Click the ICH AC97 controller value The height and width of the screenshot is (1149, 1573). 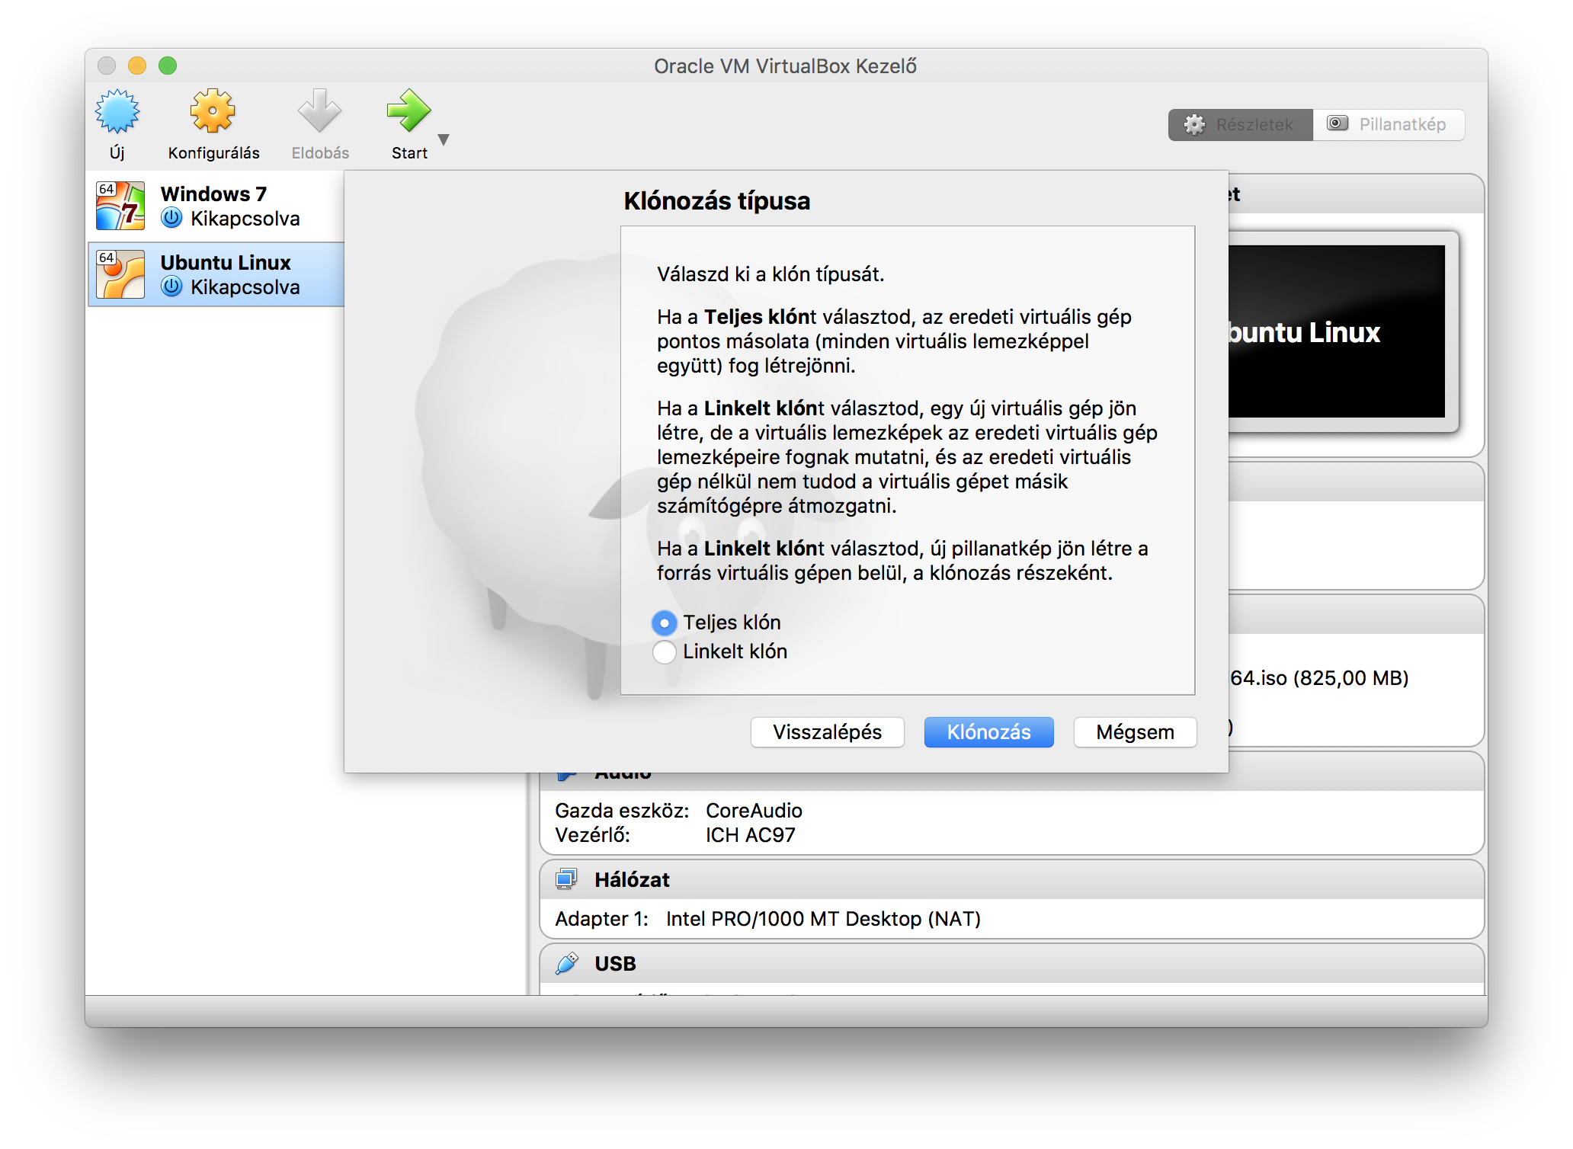pos(750,836)
